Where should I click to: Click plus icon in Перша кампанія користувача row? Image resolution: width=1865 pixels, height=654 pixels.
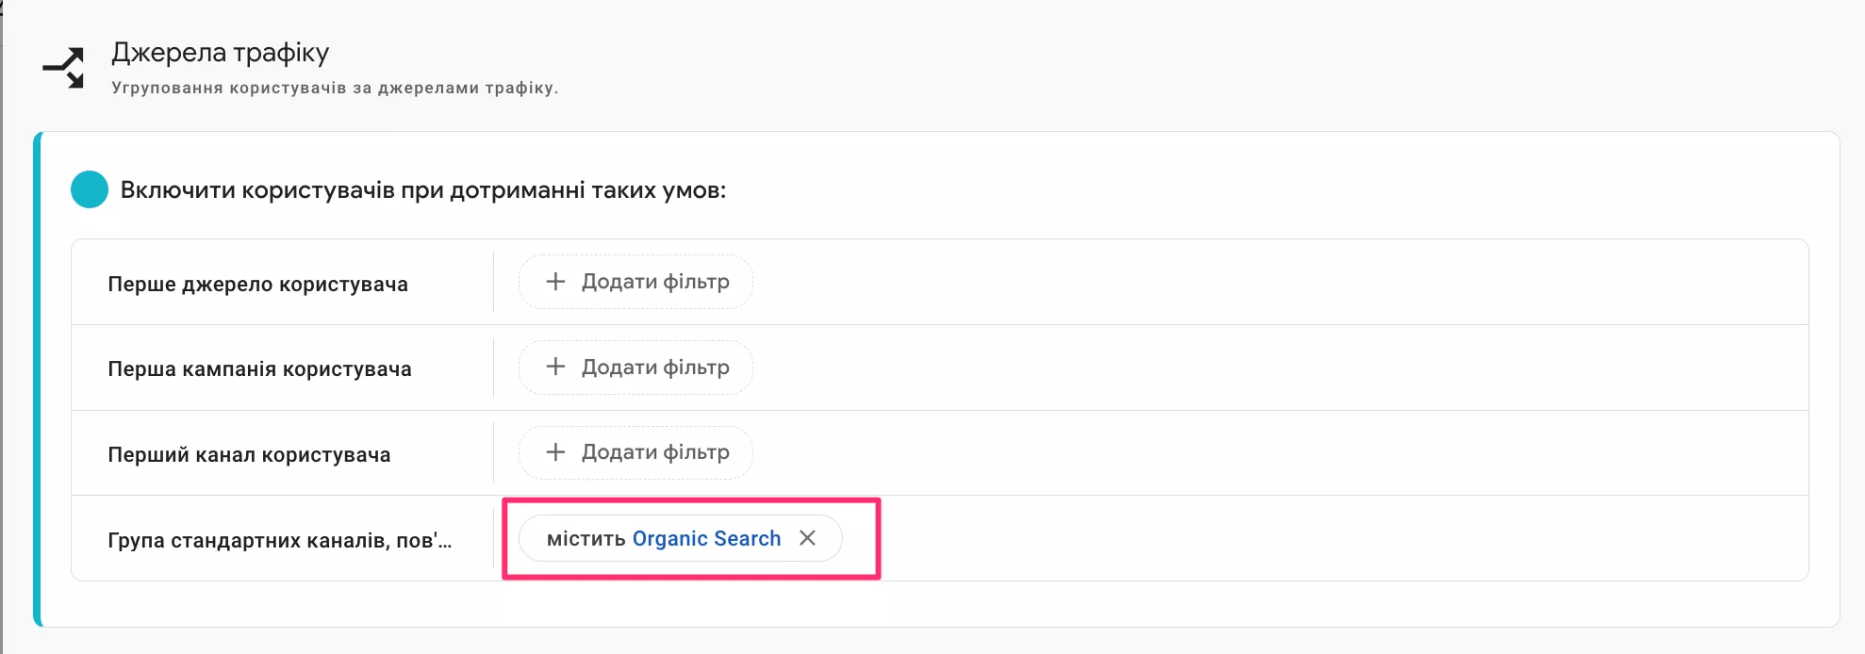(555, 367)
